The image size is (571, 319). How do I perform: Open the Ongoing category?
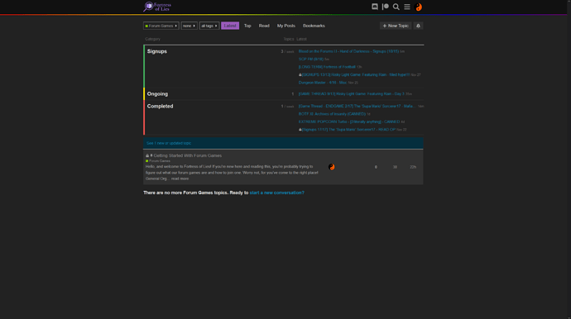point(157,94)
